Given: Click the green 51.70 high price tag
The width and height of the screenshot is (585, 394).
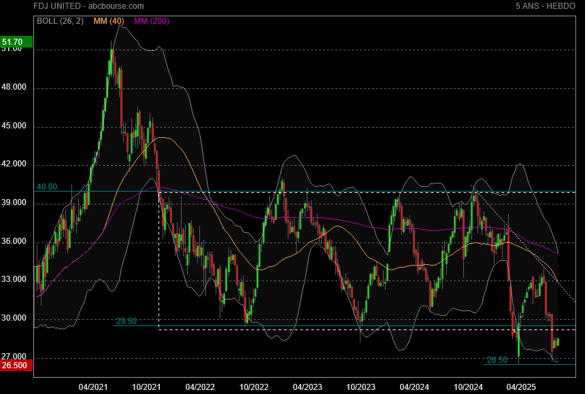Looking at the screenshot, I should [16, 41].
